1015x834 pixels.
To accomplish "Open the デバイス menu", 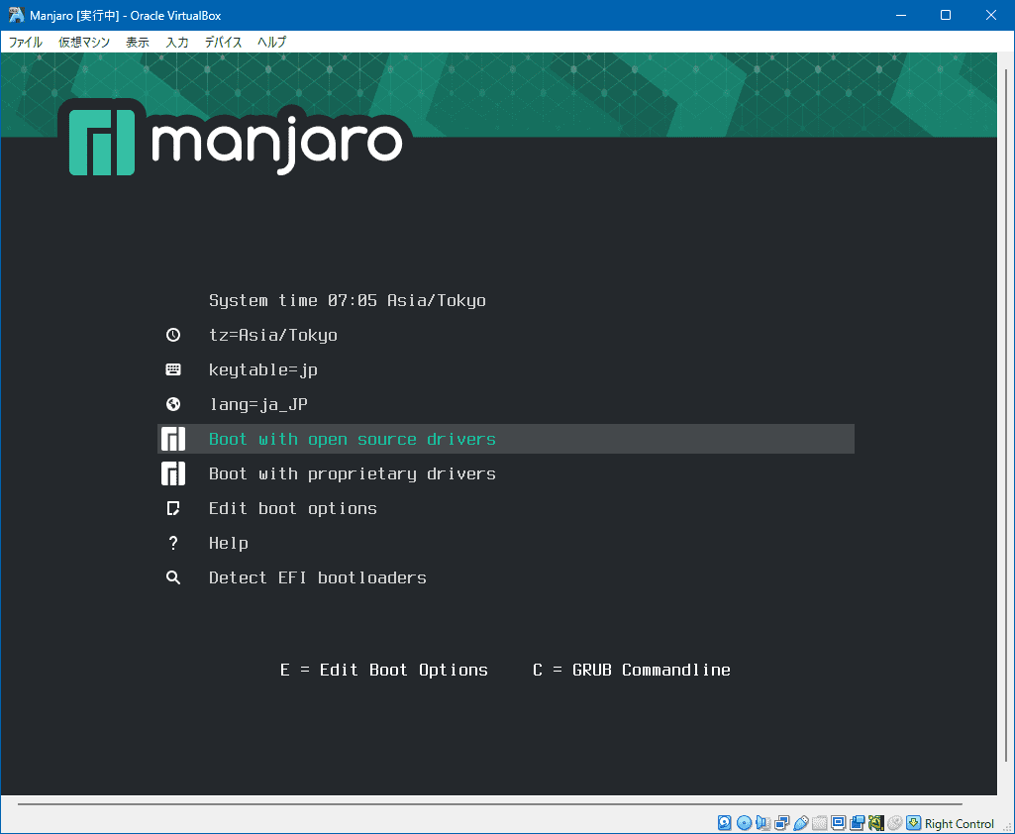I will [224, 42].
